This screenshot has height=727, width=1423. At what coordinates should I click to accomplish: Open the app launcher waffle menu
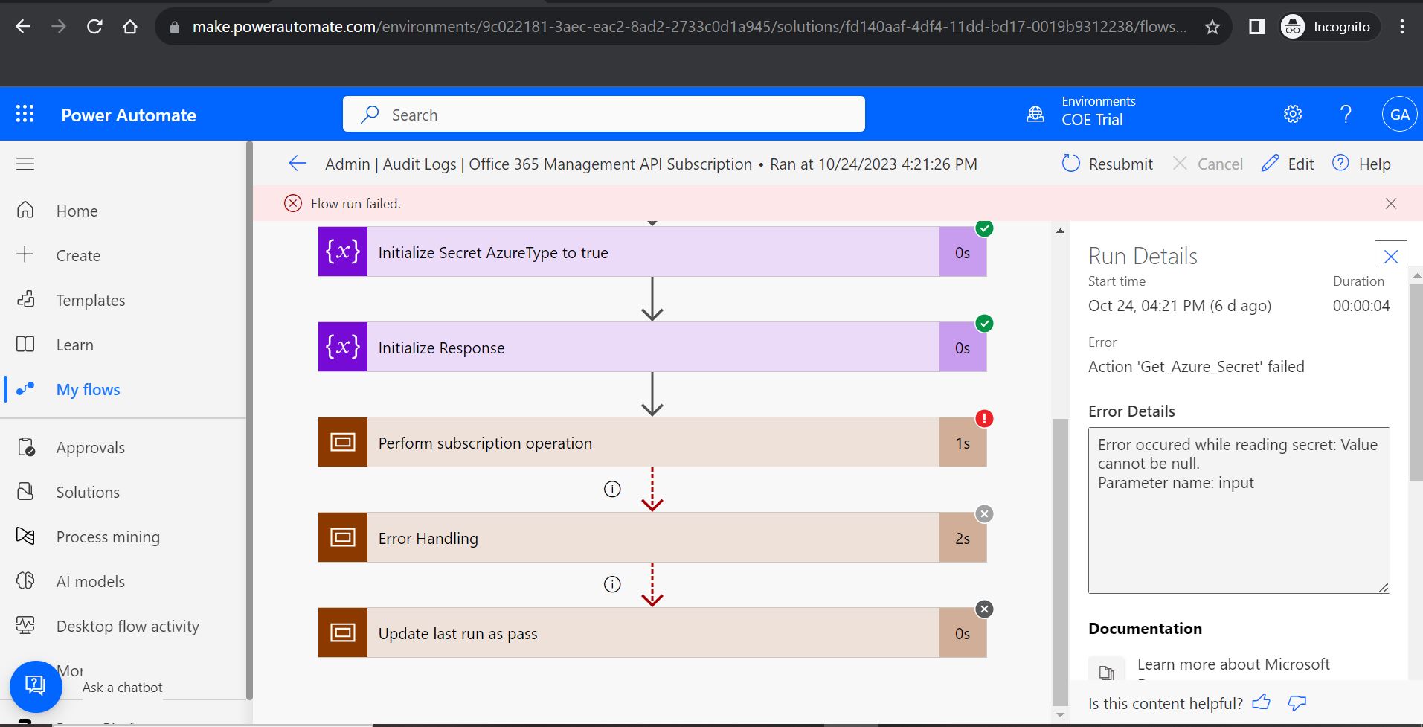pyautogui.click(x=25, y=114)
